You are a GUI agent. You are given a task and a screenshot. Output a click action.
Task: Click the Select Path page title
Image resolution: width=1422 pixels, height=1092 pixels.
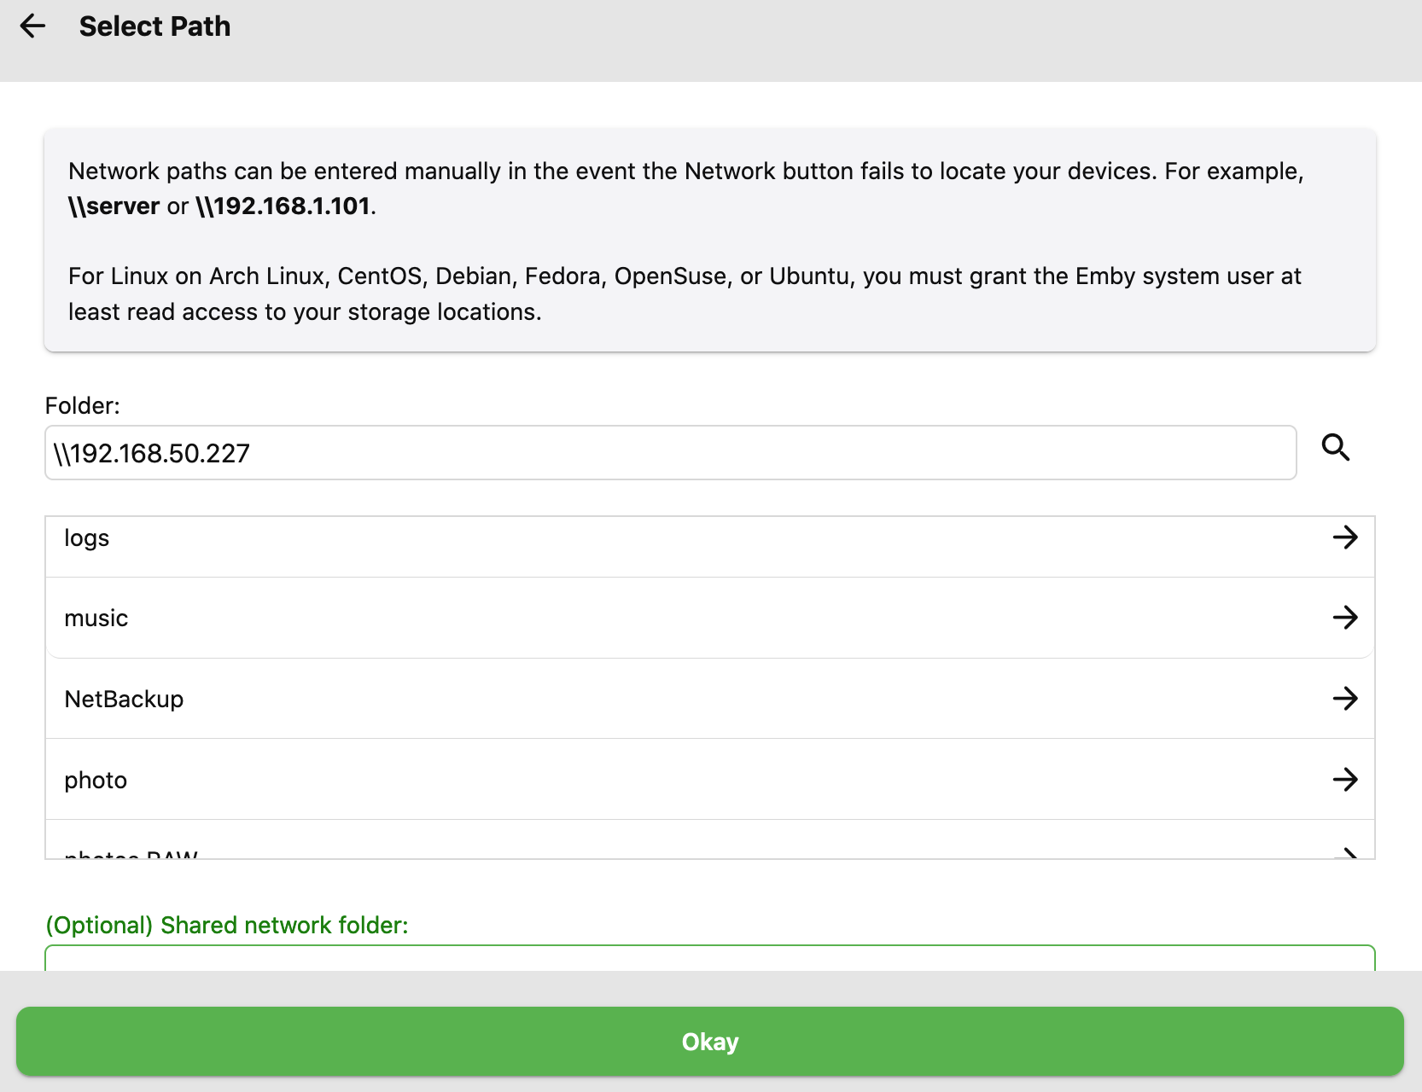pos(154,26)
